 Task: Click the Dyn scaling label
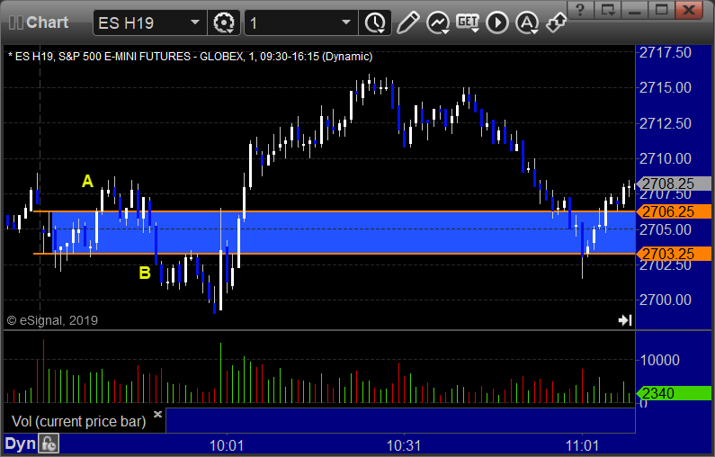click(21, 444)
